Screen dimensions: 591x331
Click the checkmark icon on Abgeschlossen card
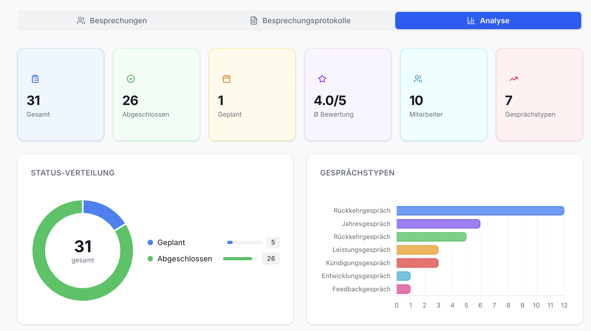click(131, 79)
